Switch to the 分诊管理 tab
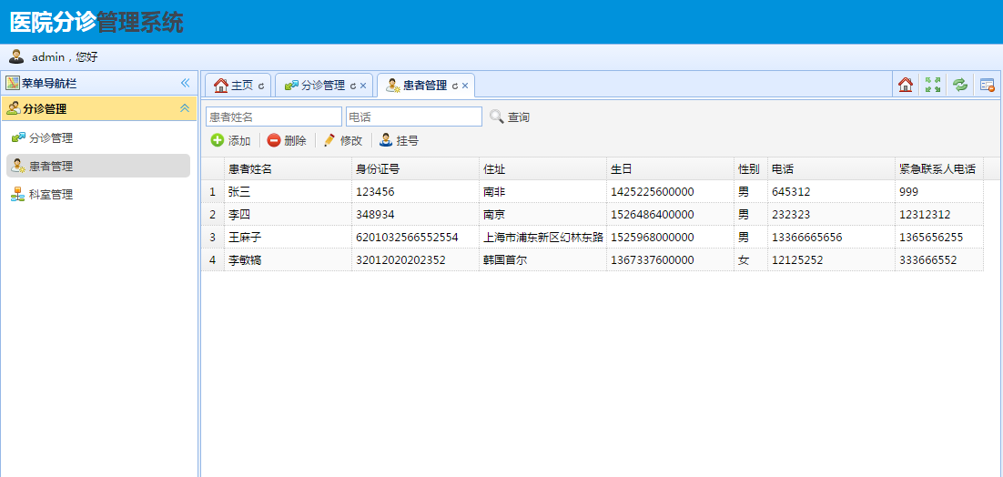1003x477 pixels. point(324,85)
